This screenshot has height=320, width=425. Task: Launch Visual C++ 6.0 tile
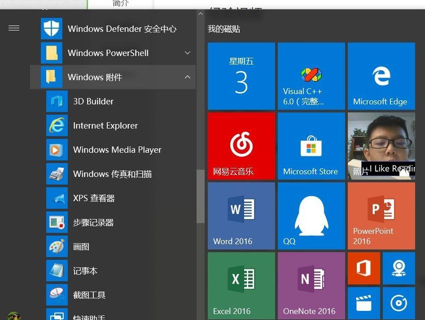point(311,76)
